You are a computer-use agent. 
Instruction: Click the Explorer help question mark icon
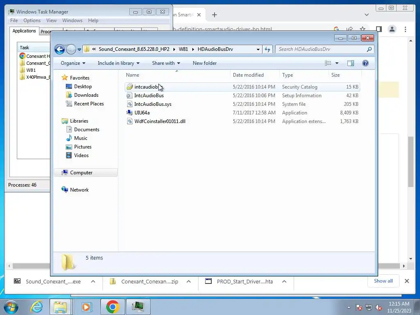365,63
